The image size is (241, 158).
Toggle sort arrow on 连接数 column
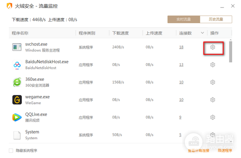click(x=202, y=33)
